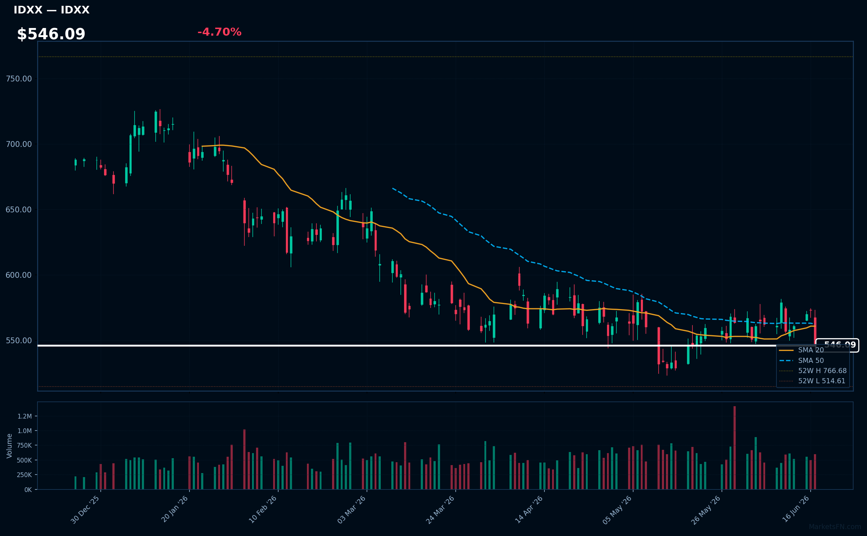Viewport: 867px width, 536px height.
Task: Click the 750K volume axis label
Action: (x=24, y=445)
